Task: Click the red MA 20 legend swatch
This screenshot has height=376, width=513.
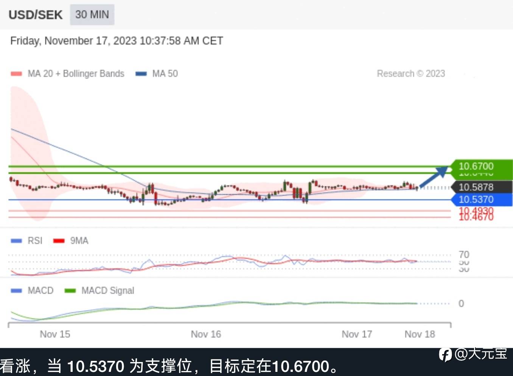Action: pyautogui.click(x=16, y=74)
